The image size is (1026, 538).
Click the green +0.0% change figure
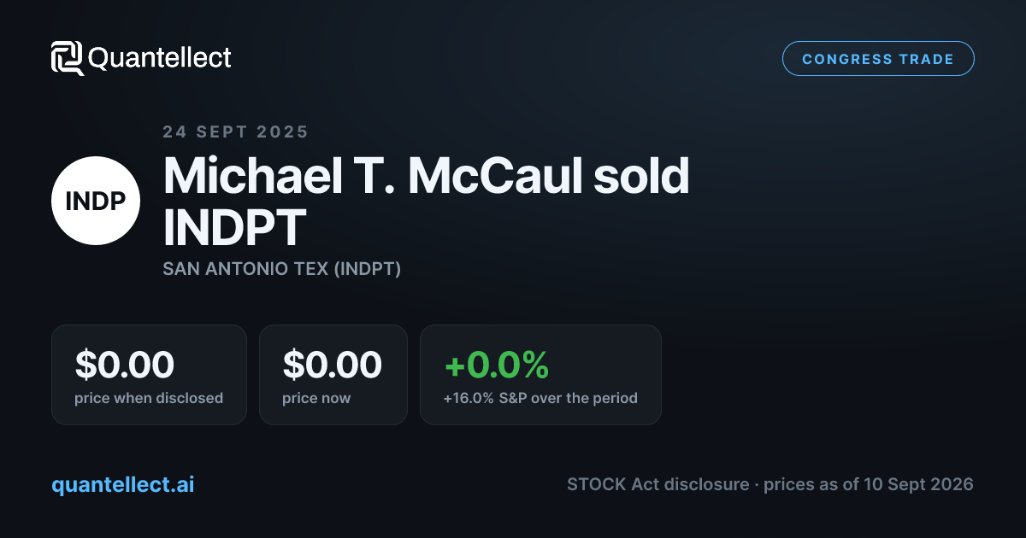click(x=496, y=365)
